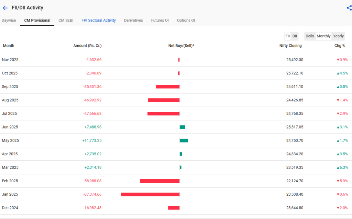Click Nifty closing value 24,611.10
This screenshot has height=219, width=352.
pyautogui.click(x=295, y=87)
